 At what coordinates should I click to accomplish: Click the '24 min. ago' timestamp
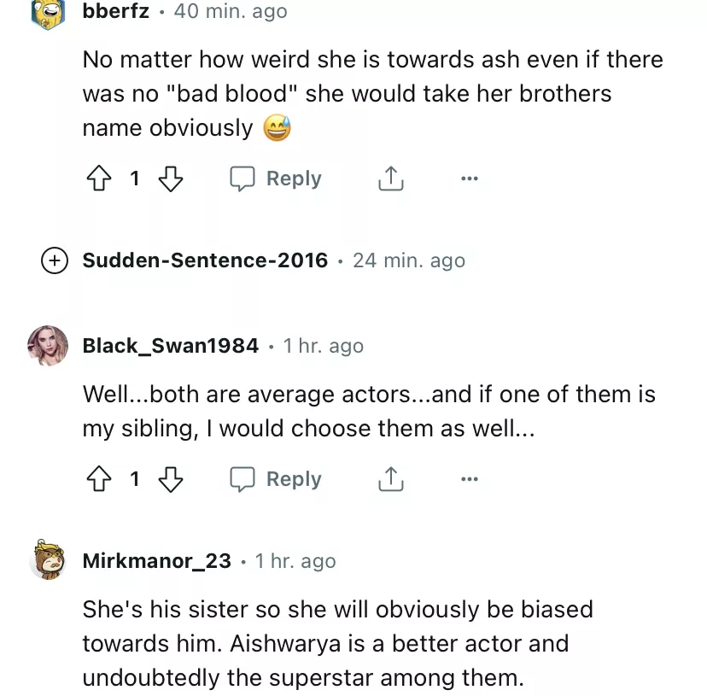point(409,260)
